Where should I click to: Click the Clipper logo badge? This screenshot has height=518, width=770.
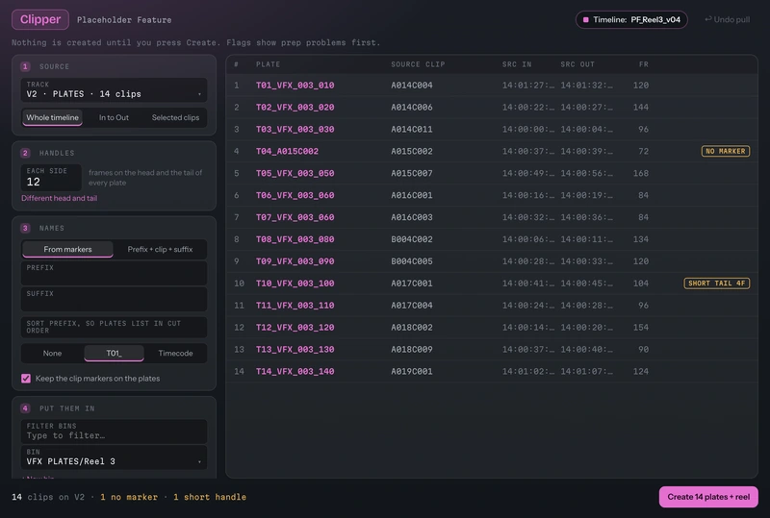pos(40,19)
